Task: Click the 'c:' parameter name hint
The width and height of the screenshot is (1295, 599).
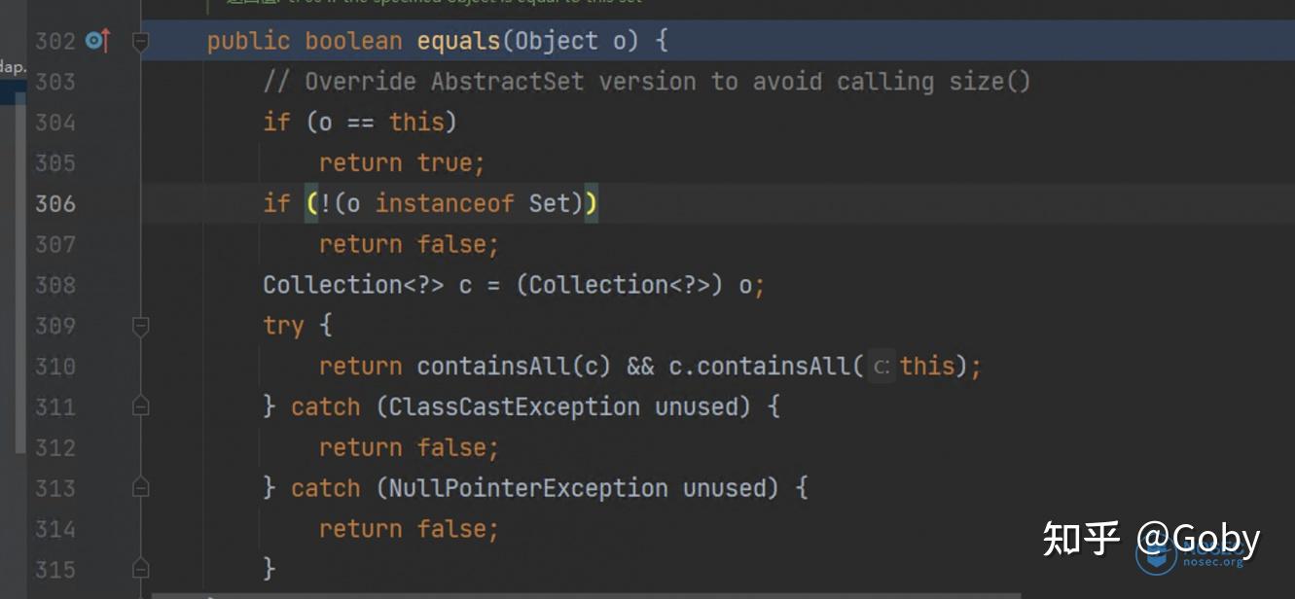Action: [881, 367]
